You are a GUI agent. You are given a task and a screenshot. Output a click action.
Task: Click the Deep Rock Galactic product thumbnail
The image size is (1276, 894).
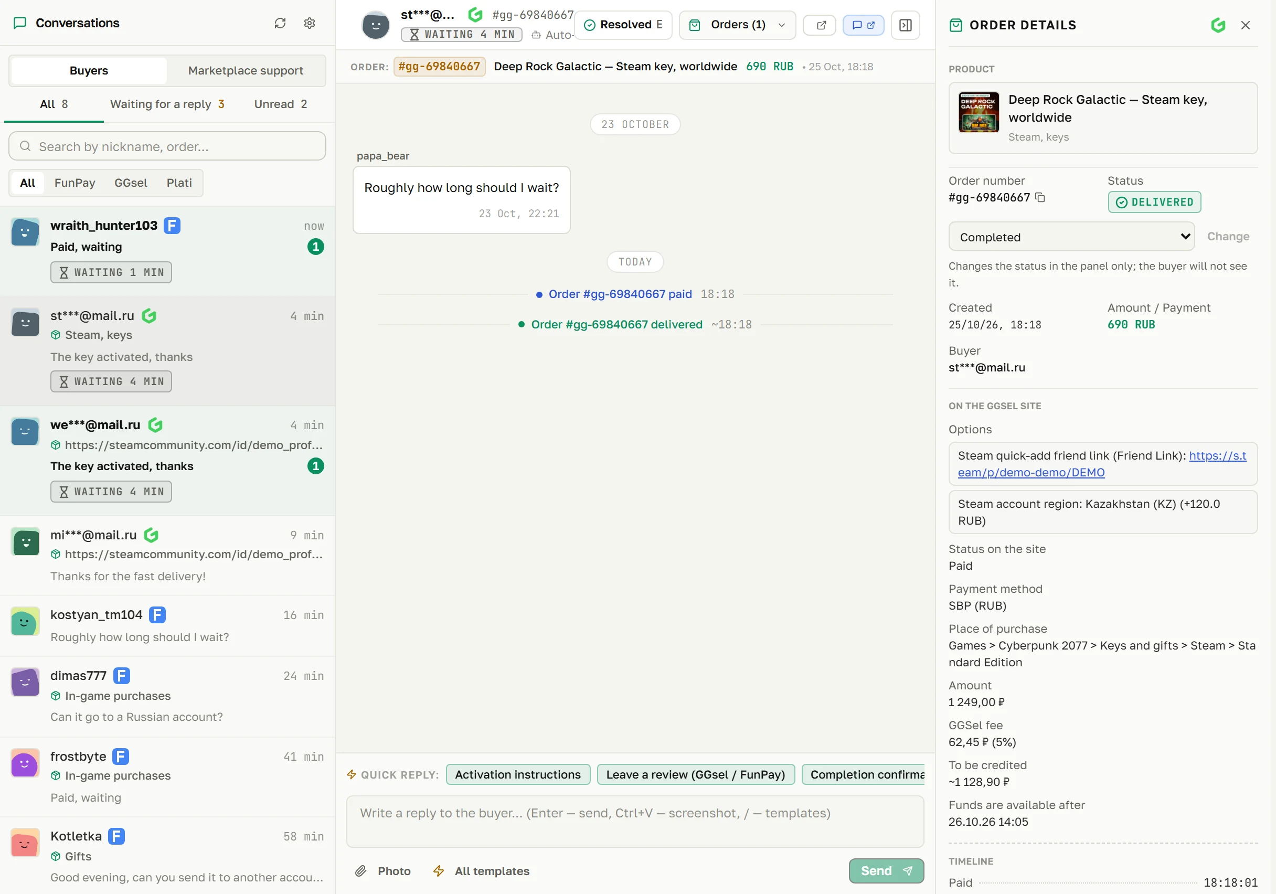point(979,112)
